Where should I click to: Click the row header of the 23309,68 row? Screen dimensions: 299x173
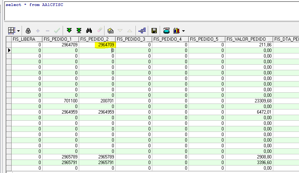pos(9,101)
